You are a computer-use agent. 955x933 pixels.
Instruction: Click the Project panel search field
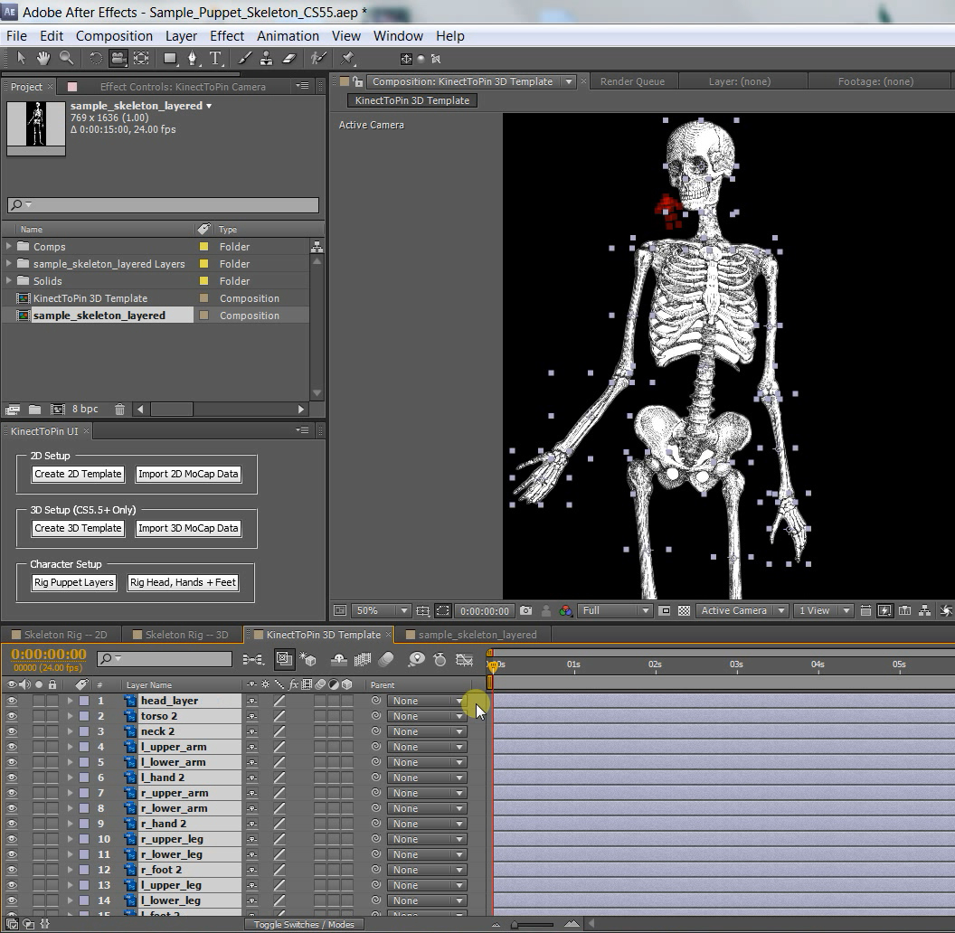click(163, 205)
